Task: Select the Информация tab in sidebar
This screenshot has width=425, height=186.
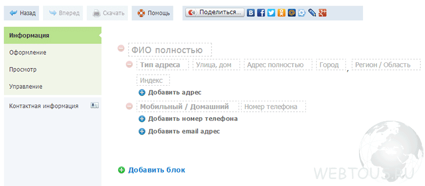Action: click(x=52, y=35)
